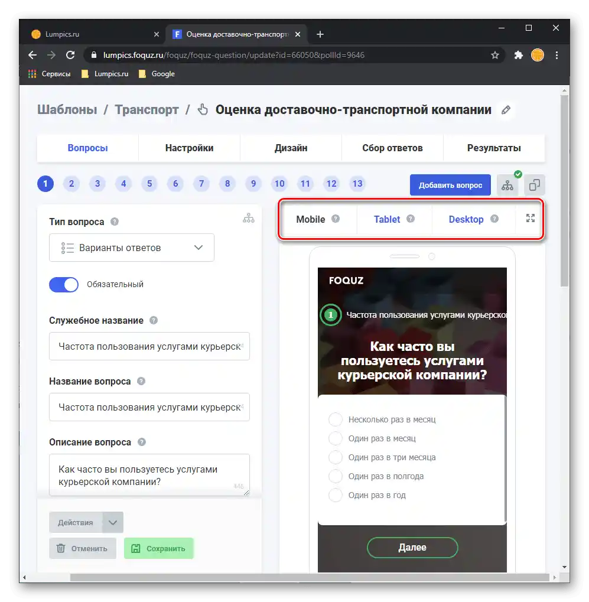Screen dimensions: 589x602
Task: Switch to the Дизайн tab
Action: (291, 148)
